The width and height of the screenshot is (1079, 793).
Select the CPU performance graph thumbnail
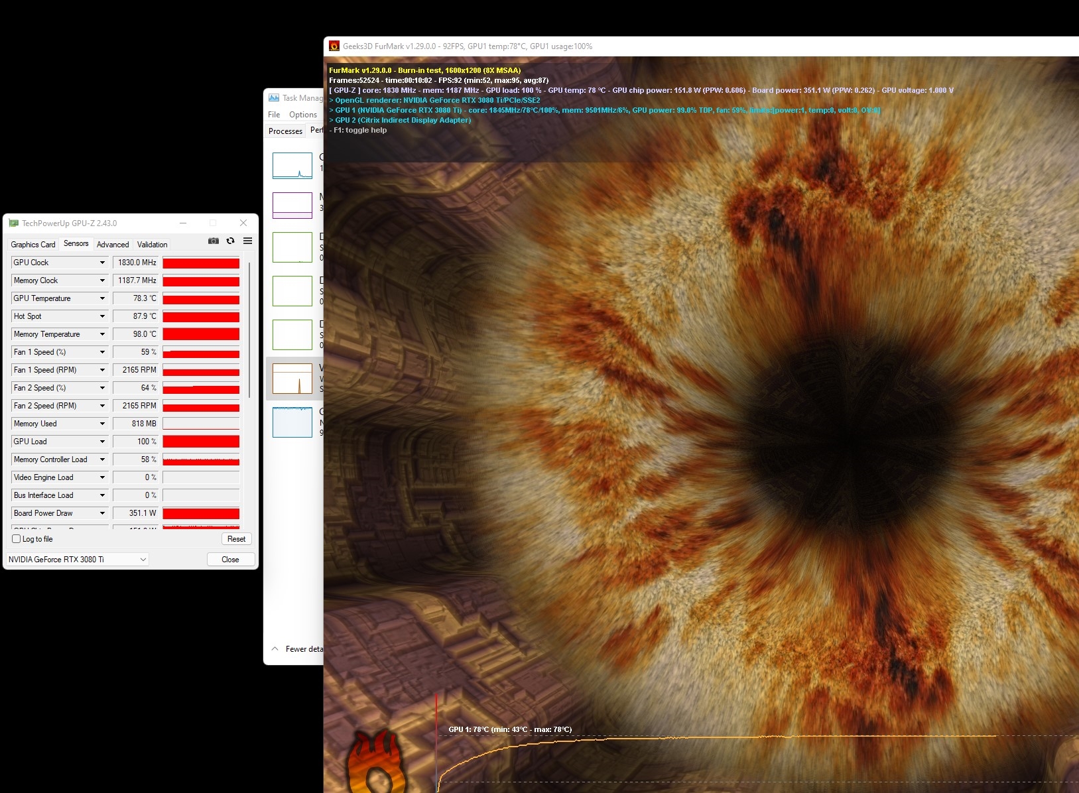[x=292, y=166]
